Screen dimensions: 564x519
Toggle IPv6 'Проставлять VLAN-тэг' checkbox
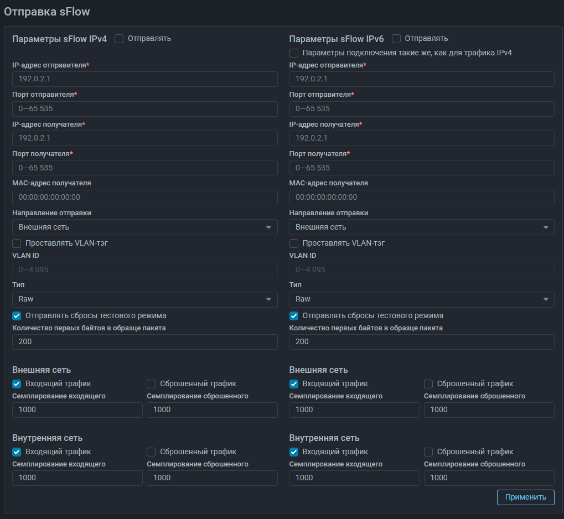(x=294, y=243)
